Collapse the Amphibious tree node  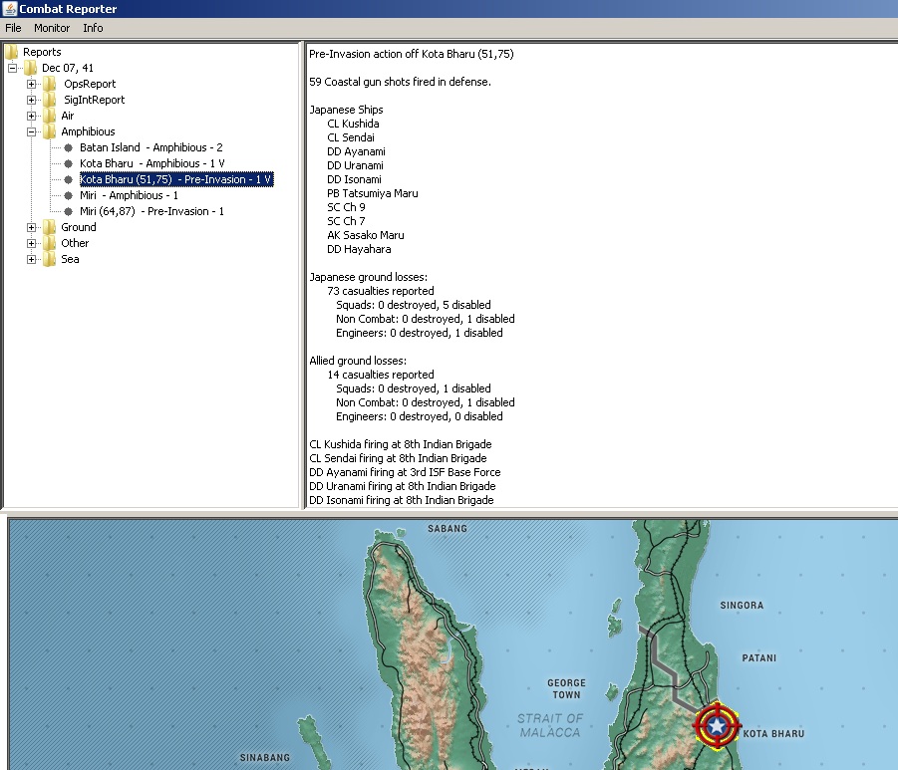tap(32, 131)
